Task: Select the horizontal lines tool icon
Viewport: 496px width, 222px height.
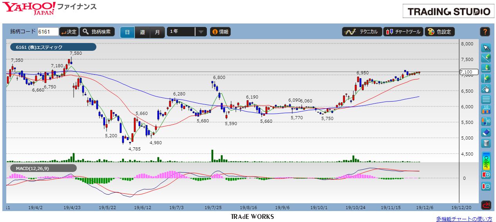Action: (x=486, y=99)
